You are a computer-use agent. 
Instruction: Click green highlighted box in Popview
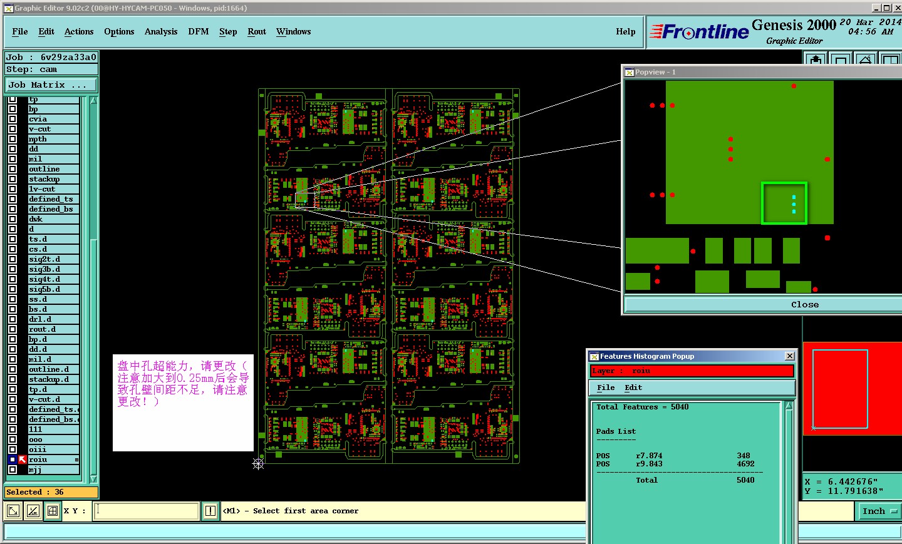coord(784,203)
